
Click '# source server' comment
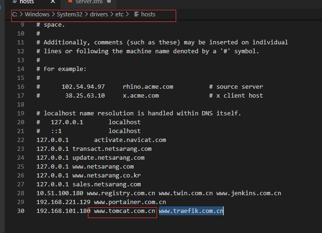tap(236, 87)
